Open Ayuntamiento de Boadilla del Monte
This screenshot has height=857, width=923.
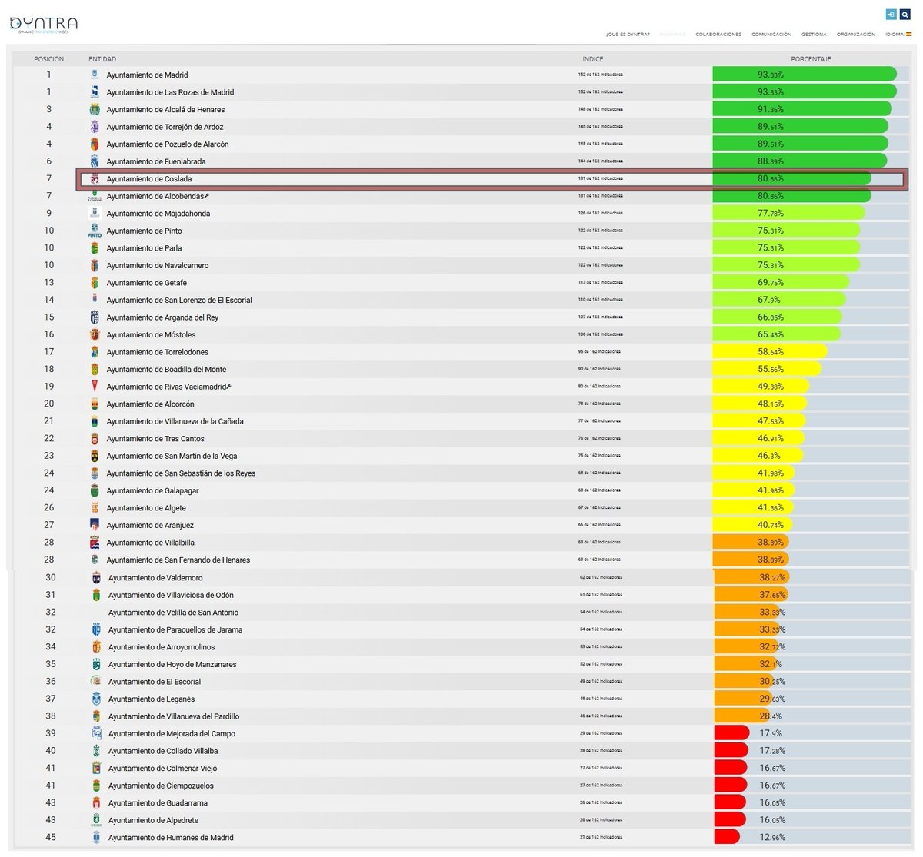(x=166, y=370)
